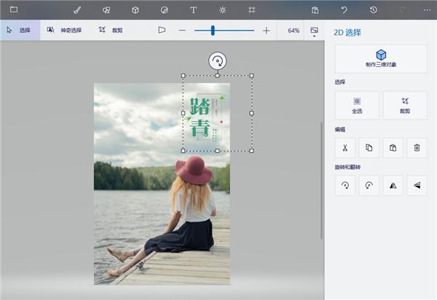Open the Effects sun icon
Image resolution: width=437 pixels, height=300 pixels.
pos(222,10)
